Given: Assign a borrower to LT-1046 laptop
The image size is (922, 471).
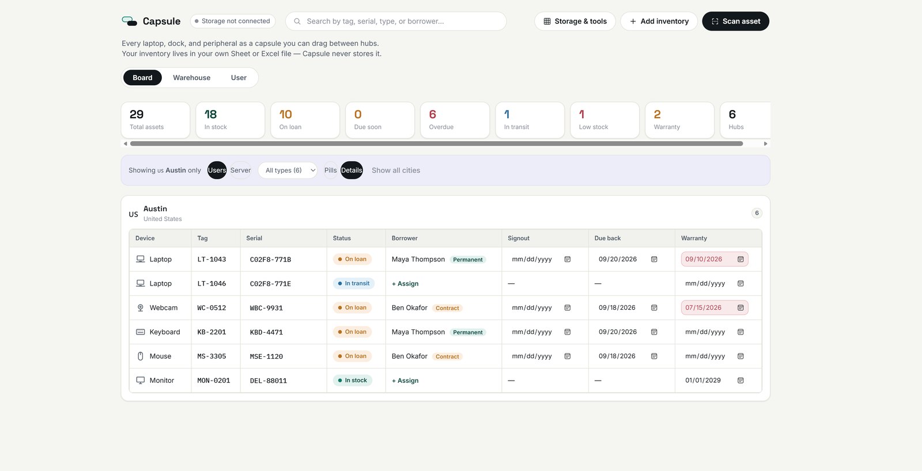Looking at the screenshot, I should click(x=405, y=283).
